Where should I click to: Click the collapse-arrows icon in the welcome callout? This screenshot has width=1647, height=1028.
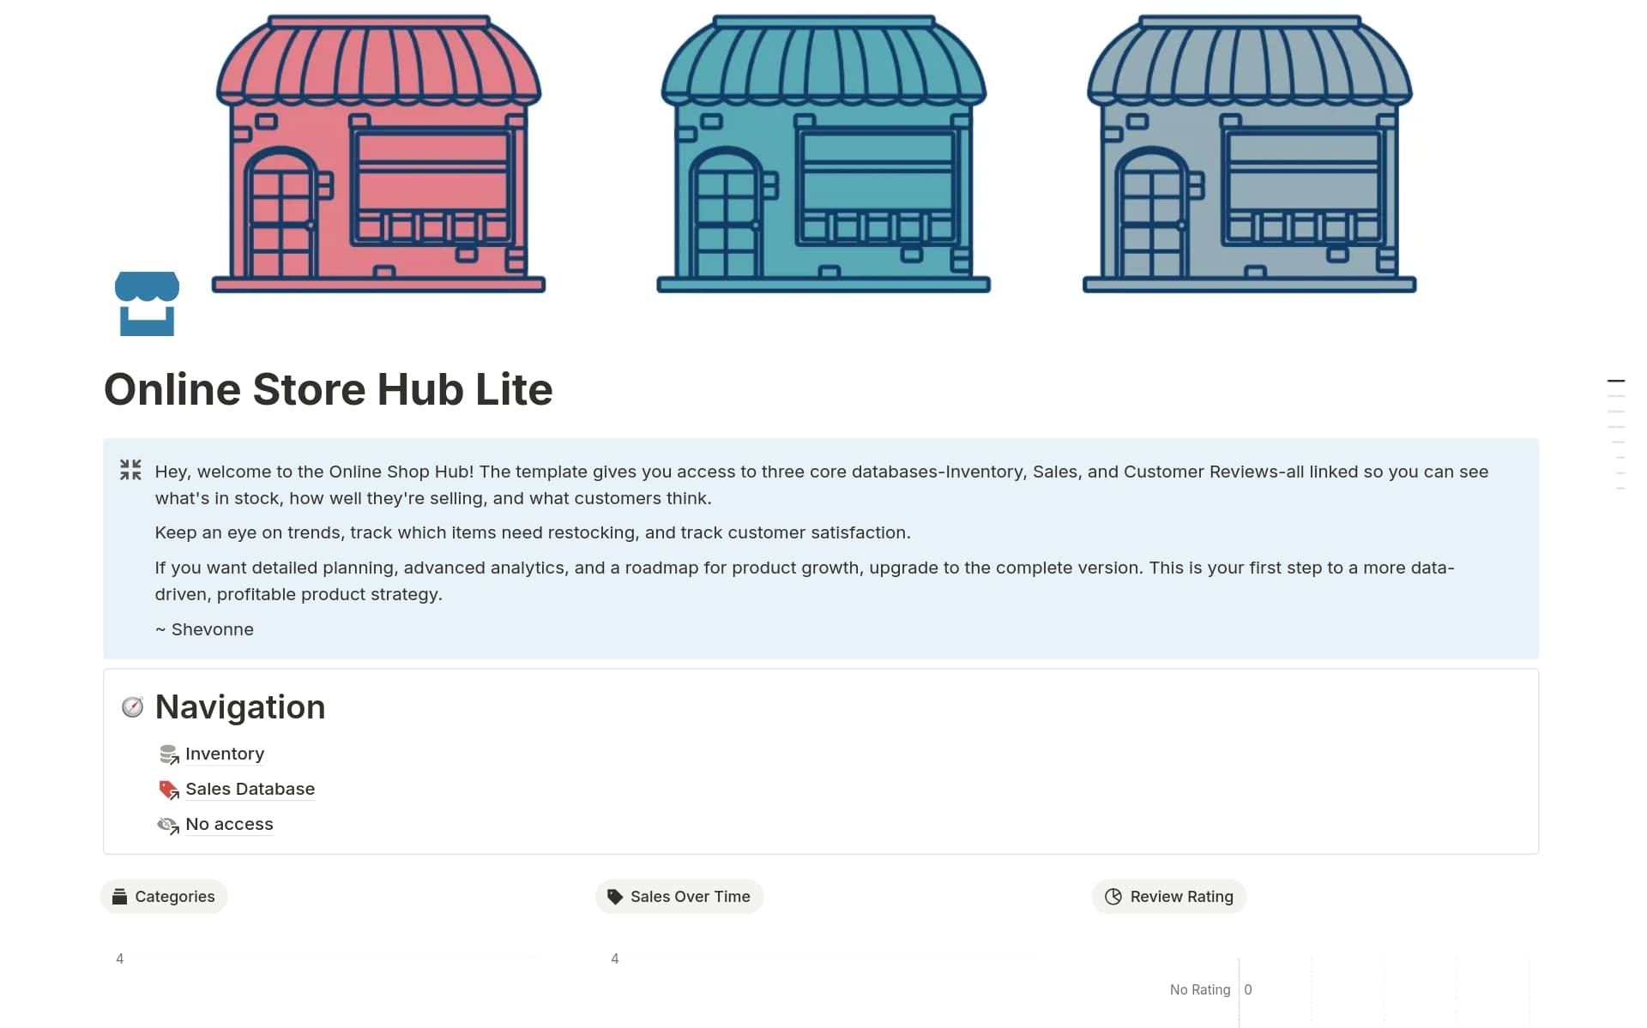pos(130,470)
